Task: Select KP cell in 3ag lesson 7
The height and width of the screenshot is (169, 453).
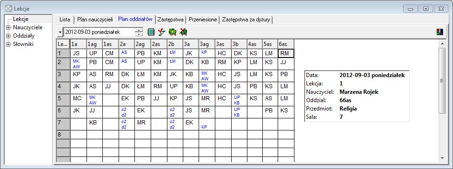Action: (207, 124)
